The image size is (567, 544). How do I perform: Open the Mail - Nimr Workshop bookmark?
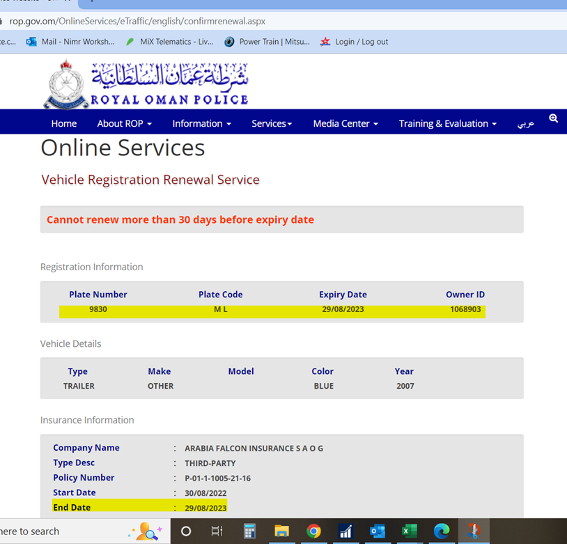coord(70,42)
